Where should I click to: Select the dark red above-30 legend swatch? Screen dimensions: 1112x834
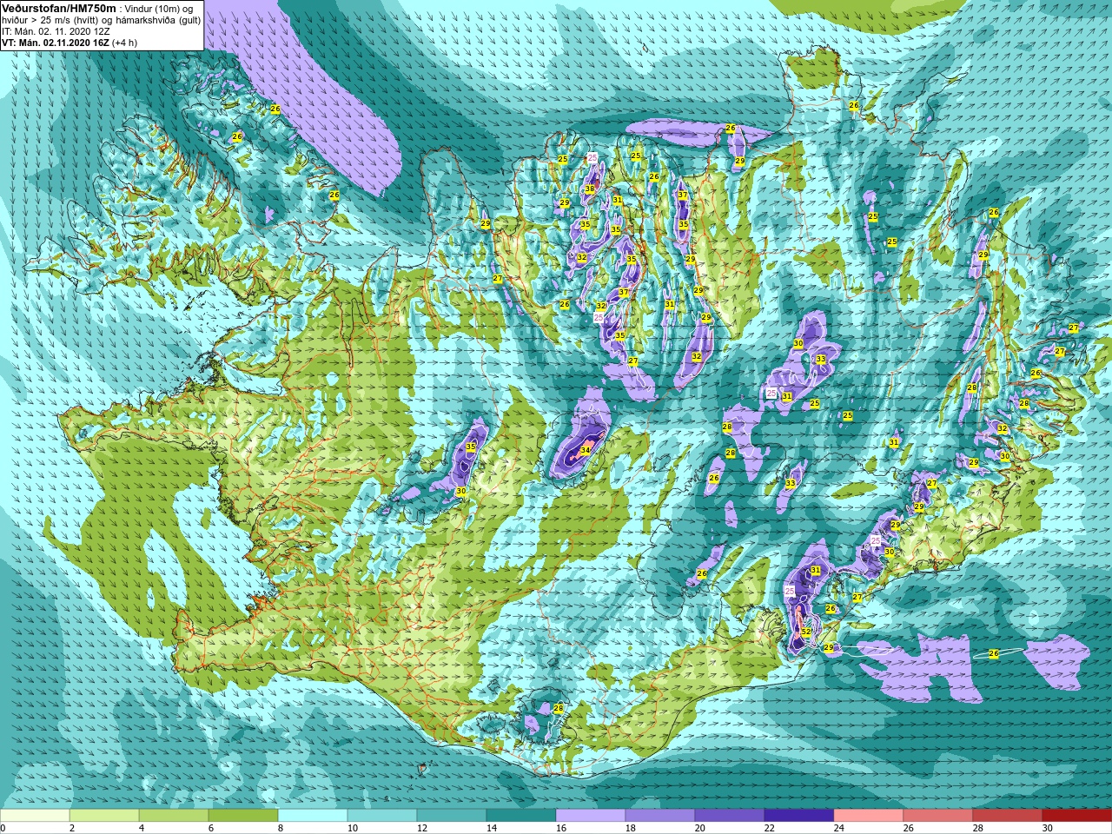click(x=1077, y=816)
